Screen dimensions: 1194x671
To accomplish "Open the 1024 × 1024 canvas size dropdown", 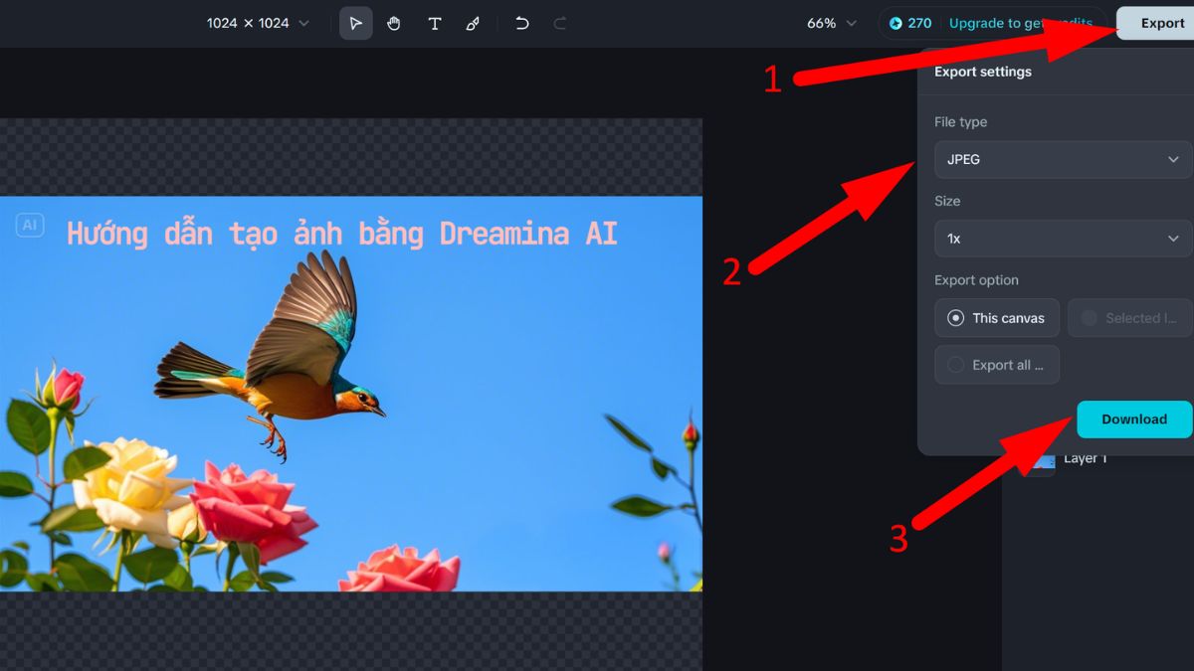I will point(258,23).
